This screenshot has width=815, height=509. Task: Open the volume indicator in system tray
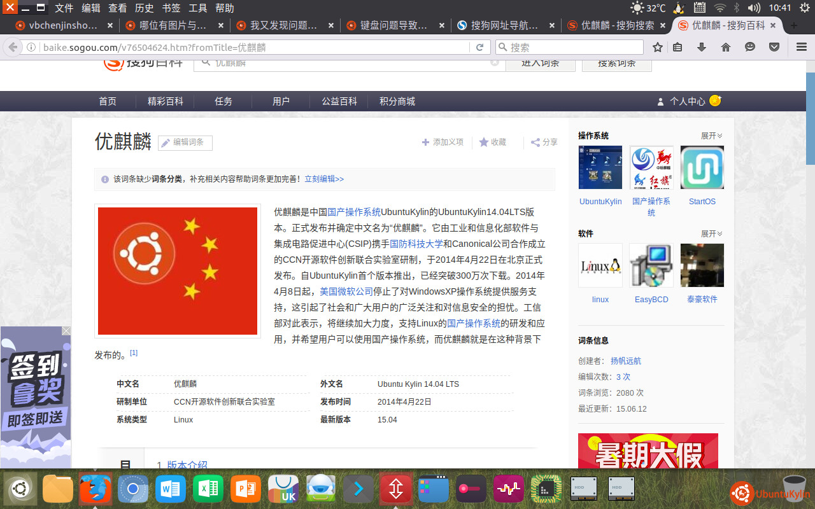[x=754, y=8]
